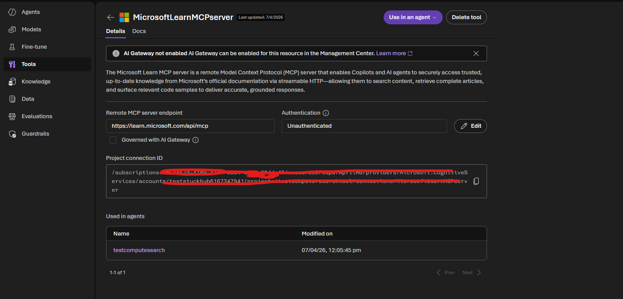Click the Name column header
The height and width of the screenshot is (299, 623).
[x=121, y=234]
